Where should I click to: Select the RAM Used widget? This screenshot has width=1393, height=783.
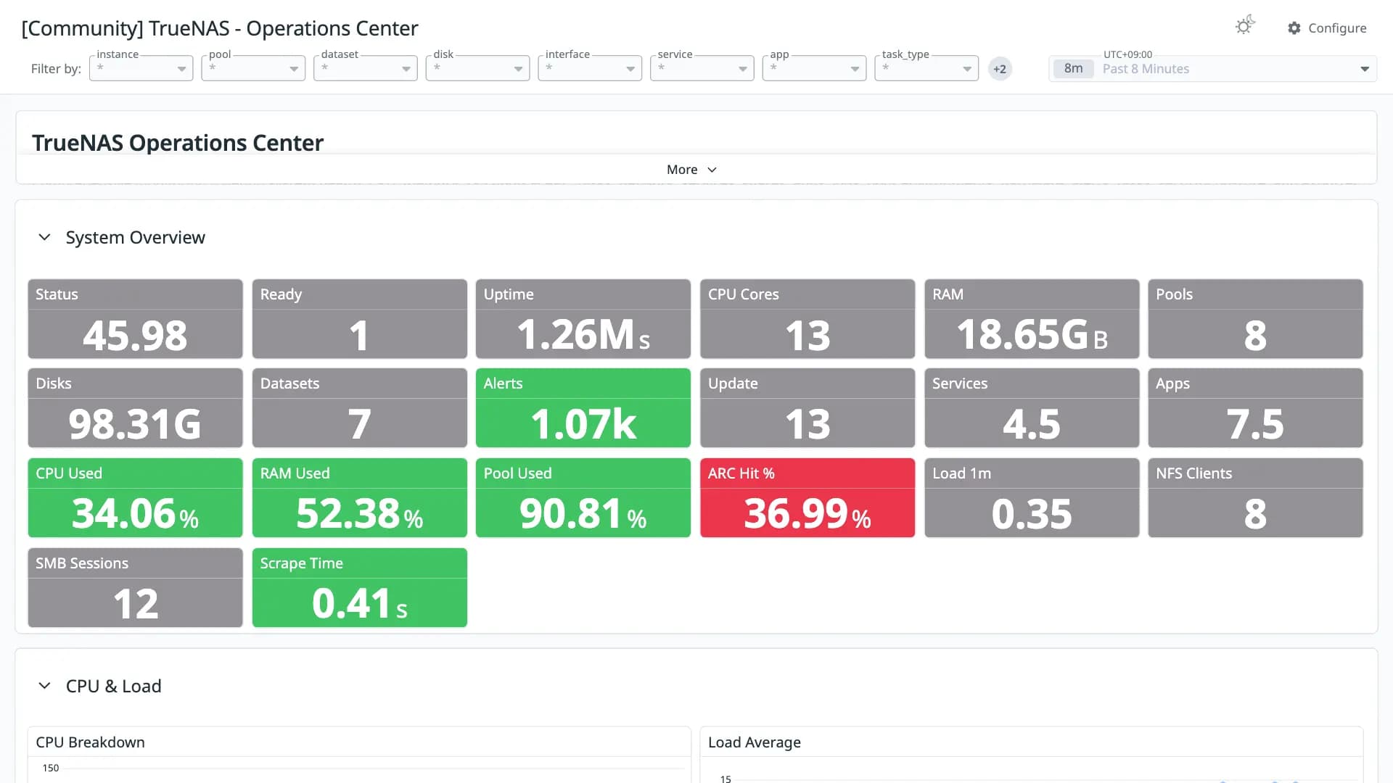click(x=360, y=498)
